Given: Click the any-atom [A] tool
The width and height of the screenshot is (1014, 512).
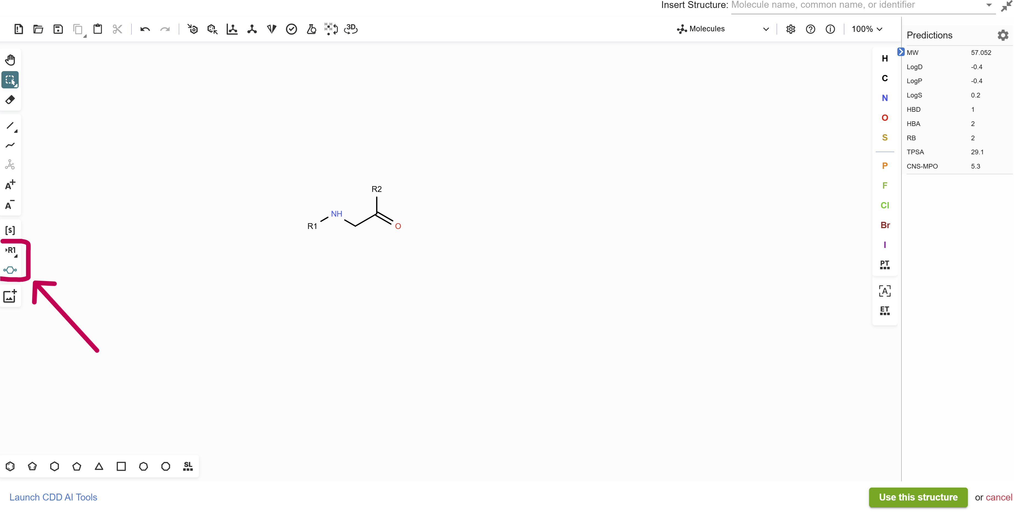Looking at the screenshot, I should pyautogui.click(x=885, y=291).
